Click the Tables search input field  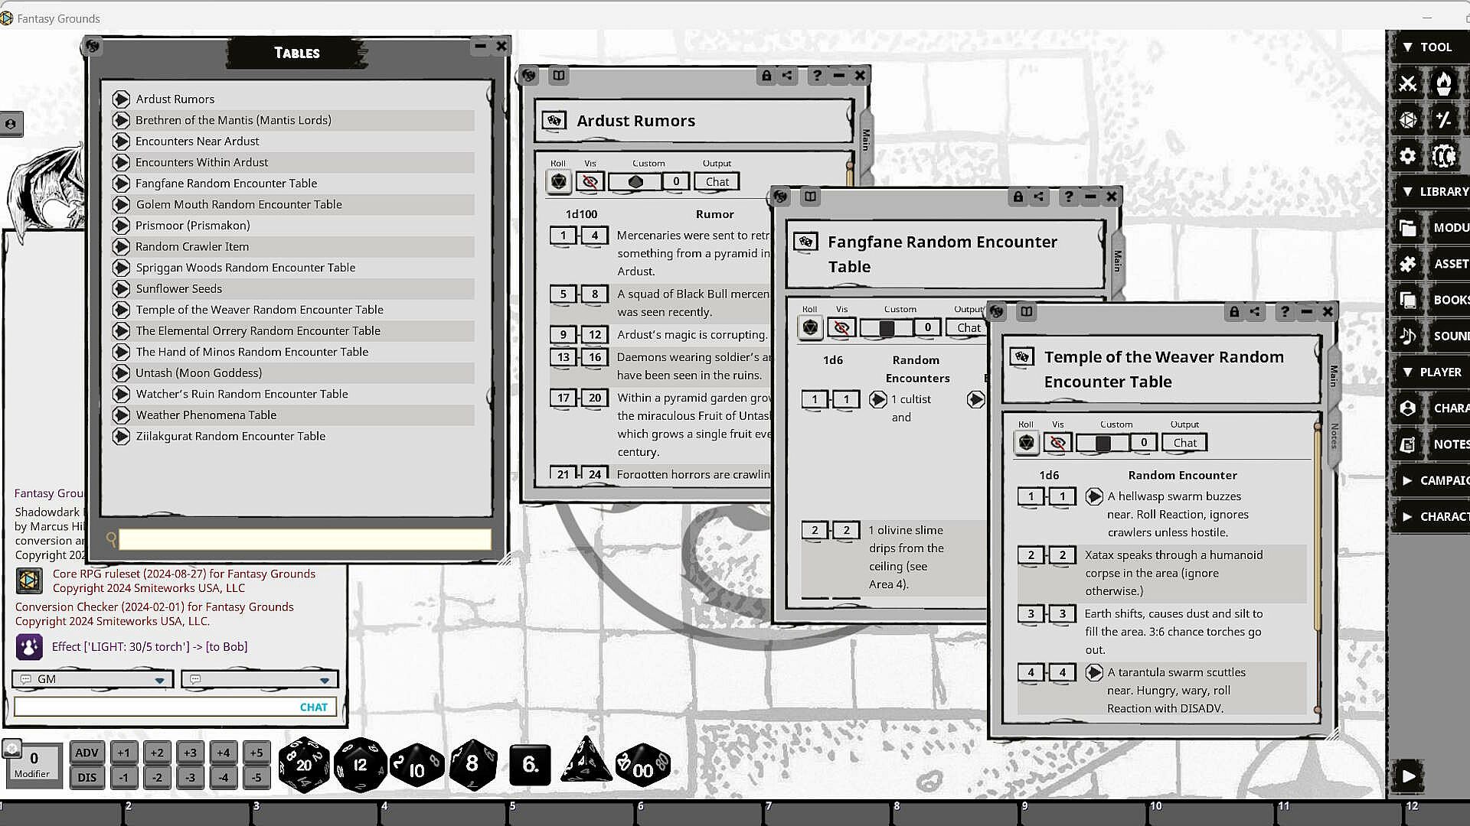(x=305, y=540)
